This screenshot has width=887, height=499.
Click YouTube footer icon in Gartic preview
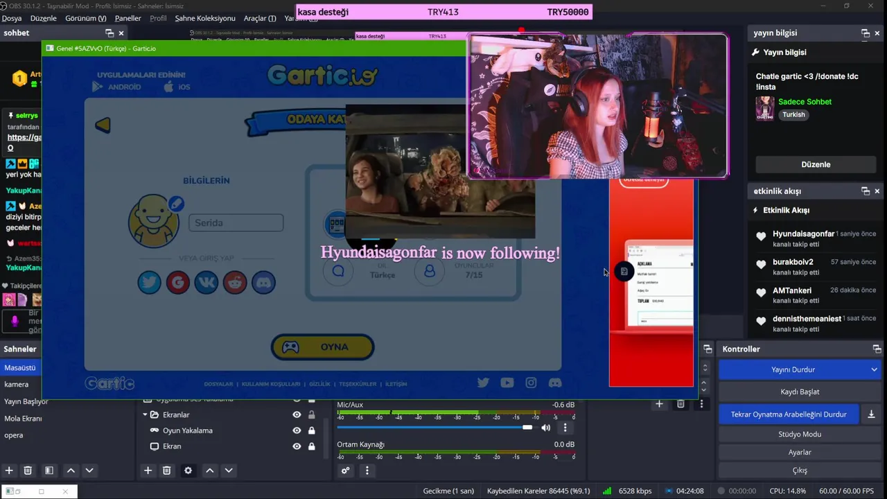[x=507, y=383]
